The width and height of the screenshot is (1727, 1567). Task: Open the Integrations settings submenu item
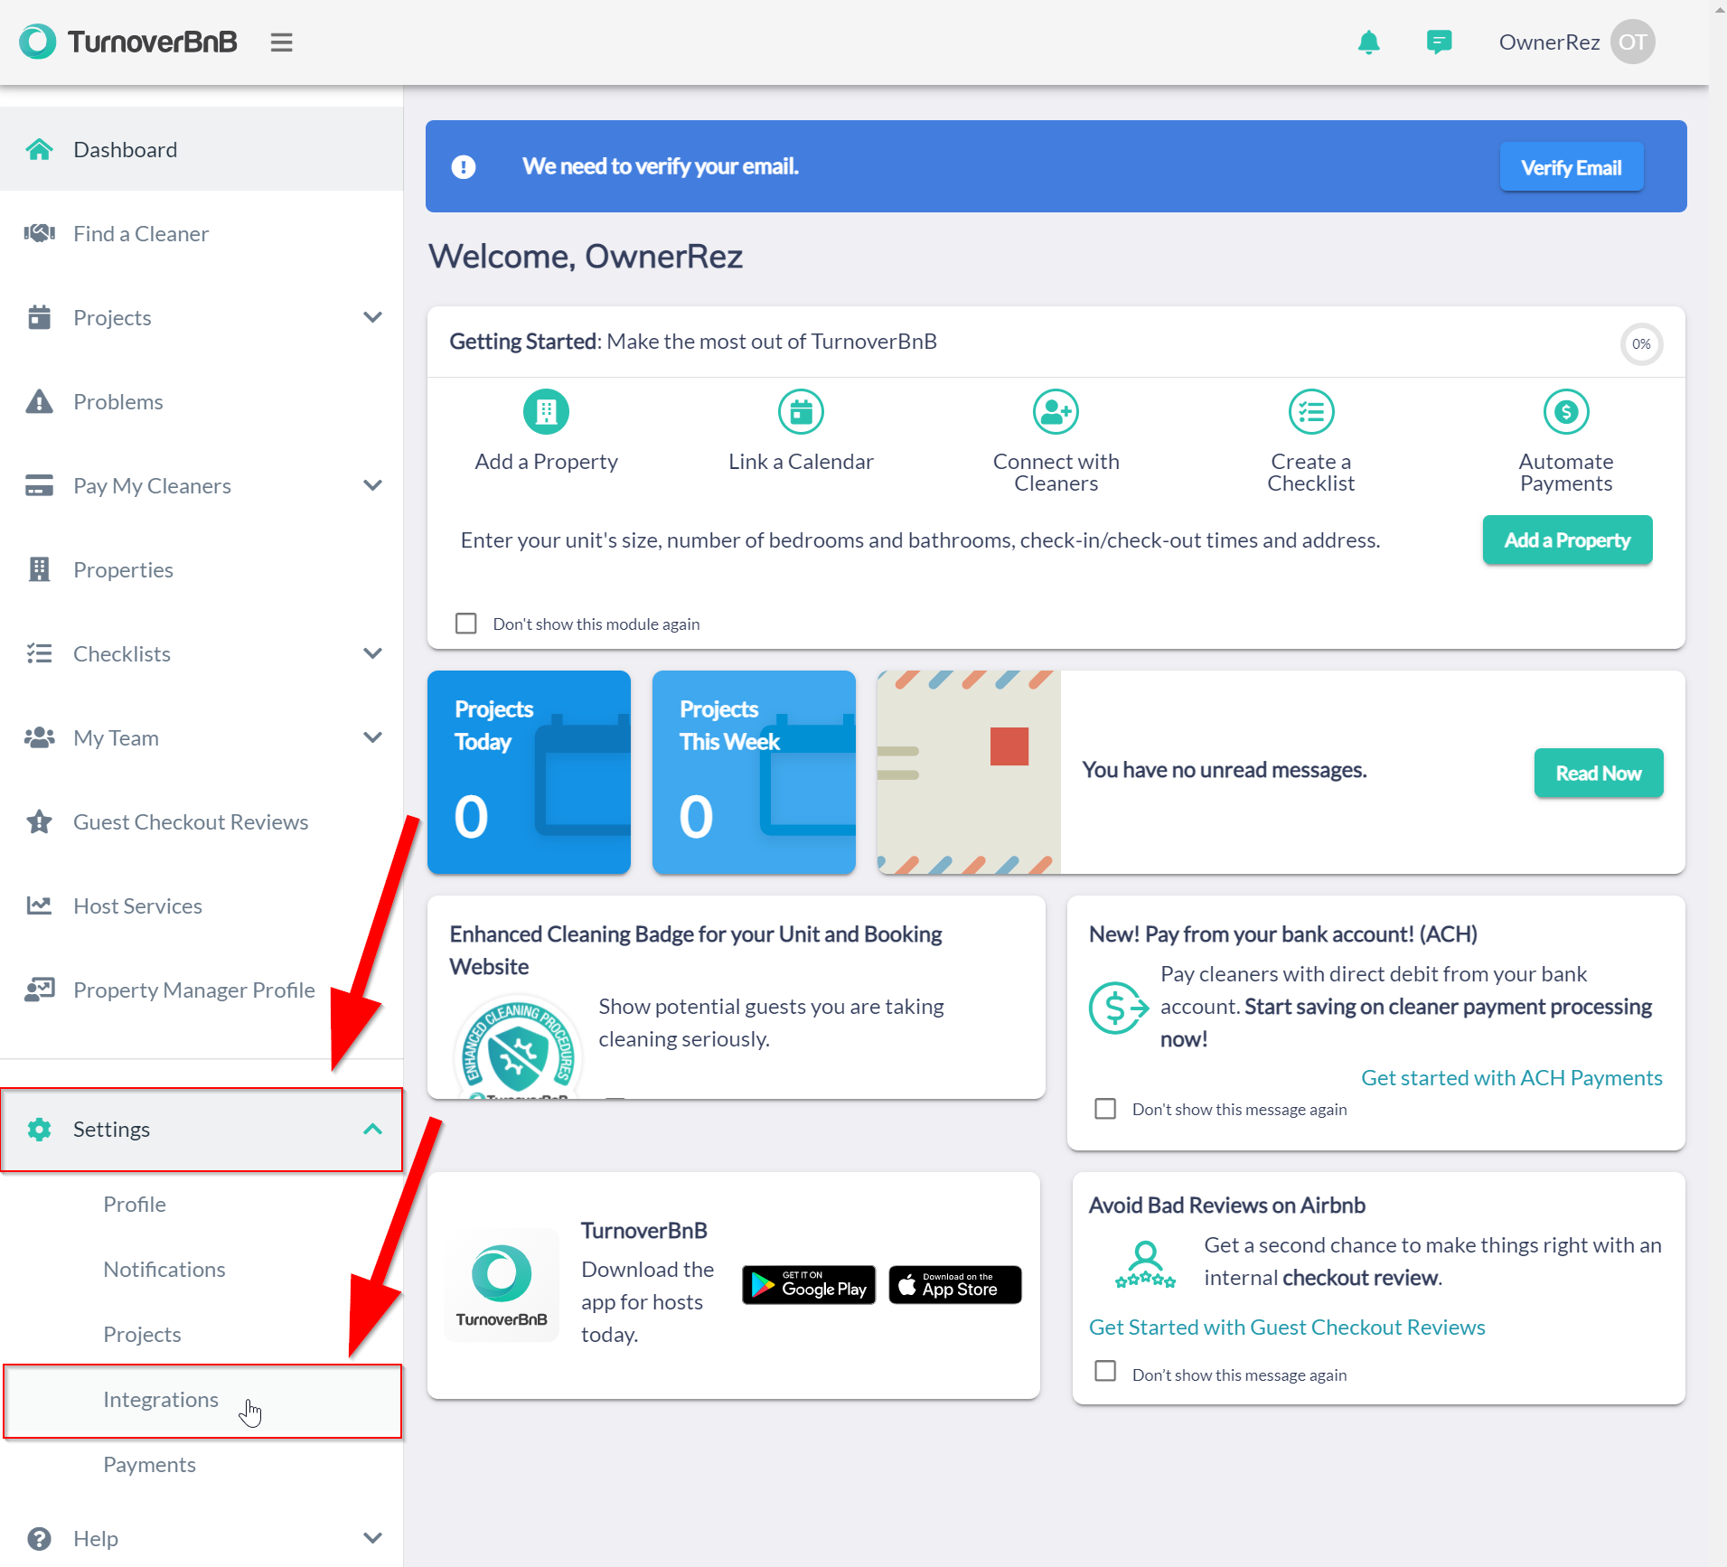pos(202,1400)
